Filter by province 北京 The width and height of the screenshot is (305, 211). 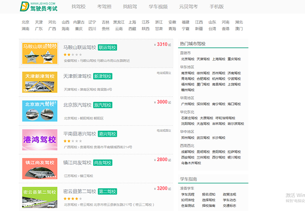point(25,22)
